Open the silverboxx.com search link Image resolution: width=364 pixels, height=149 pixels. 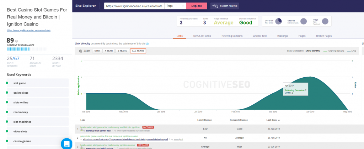coord(125,139)
